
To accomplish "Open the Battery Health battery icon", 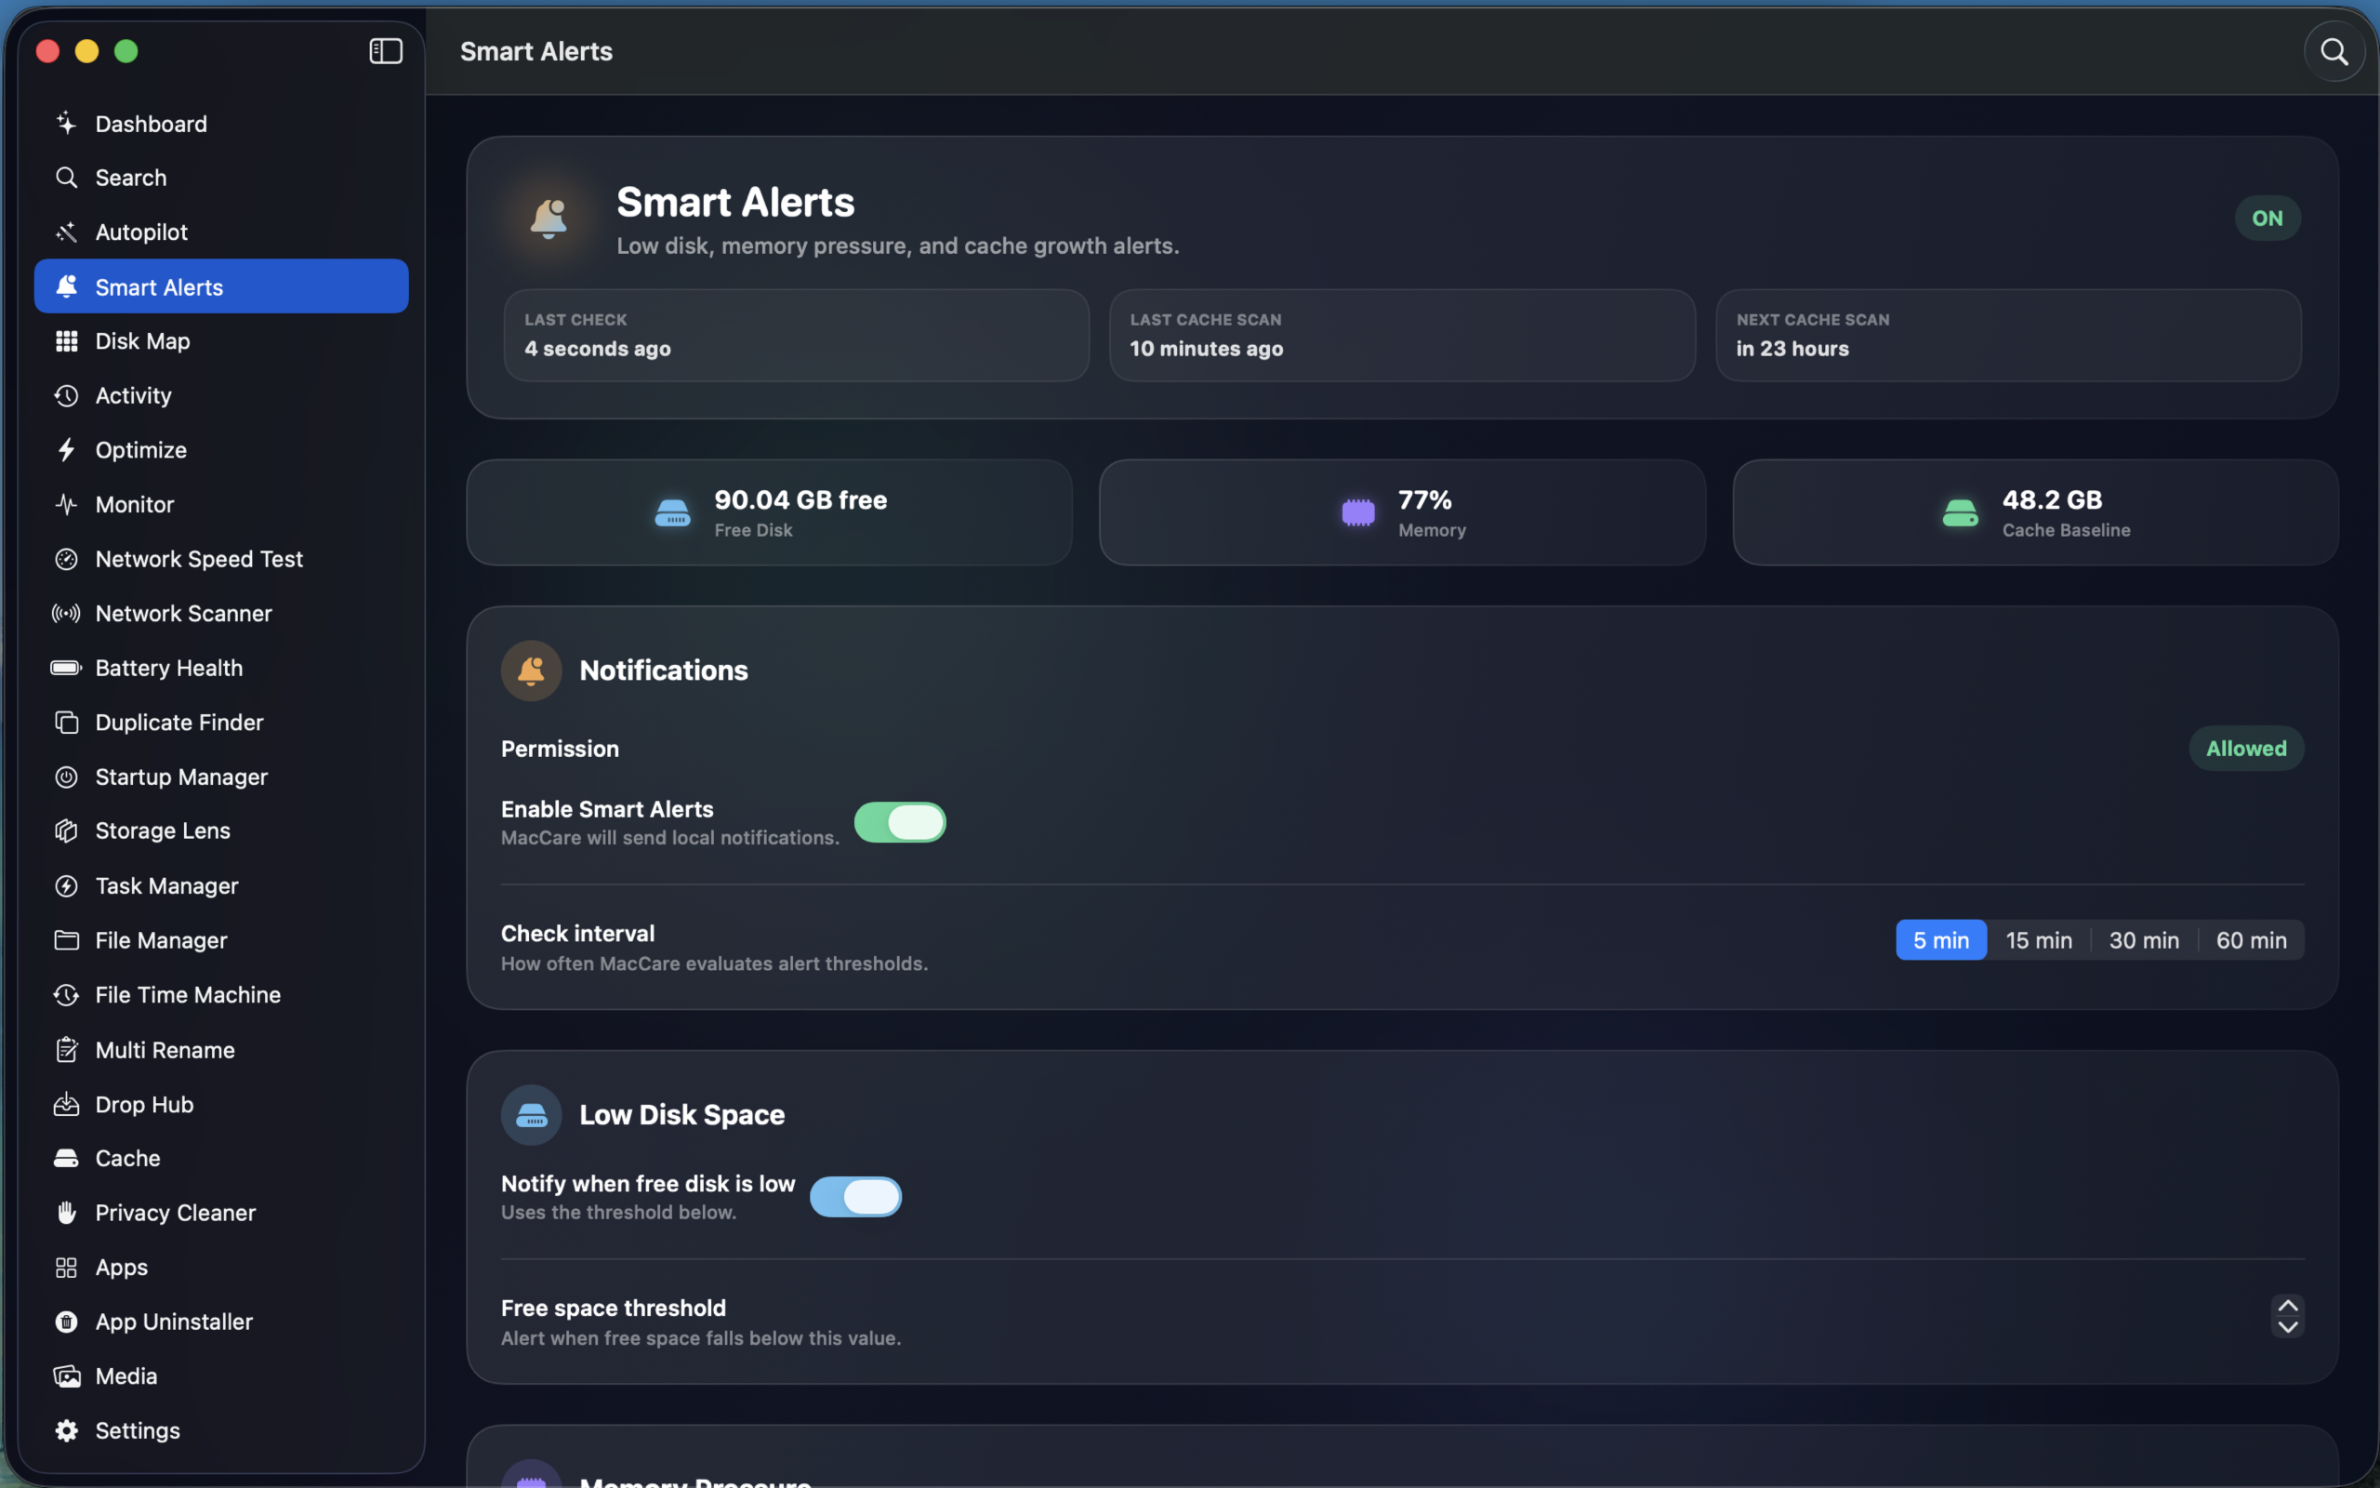I will point(66,669).
